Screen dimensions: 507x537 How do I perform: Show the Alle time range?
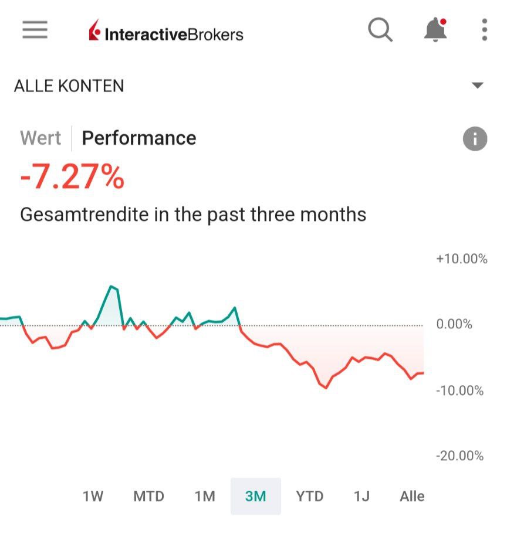412,497
